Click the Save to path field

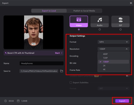click(39, 71)
